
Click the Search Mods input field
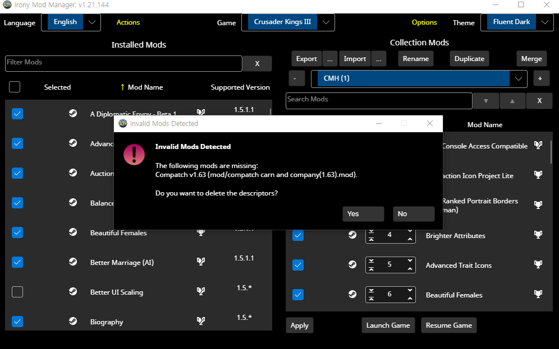point(379,101)
